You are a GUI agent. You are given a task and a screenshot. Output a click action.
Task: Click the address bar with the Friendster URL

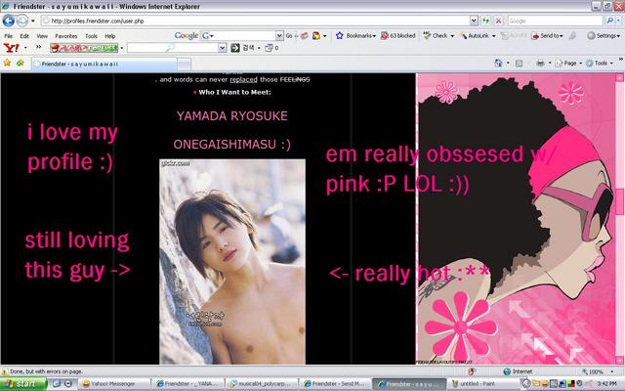255,21
